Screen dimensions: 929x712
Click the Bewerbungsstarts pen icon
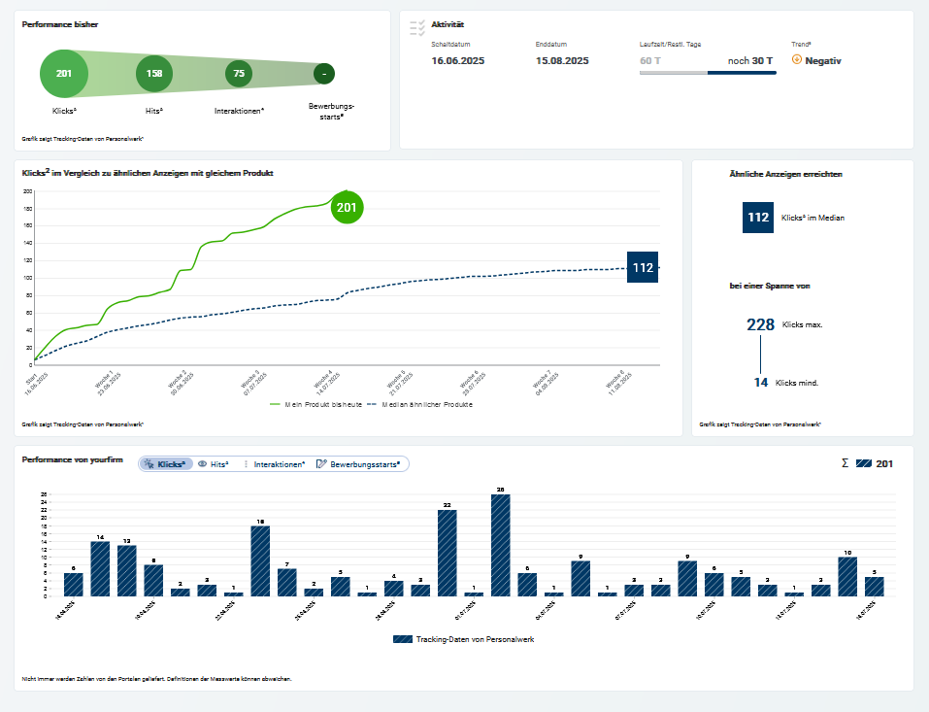pos(320,464)
